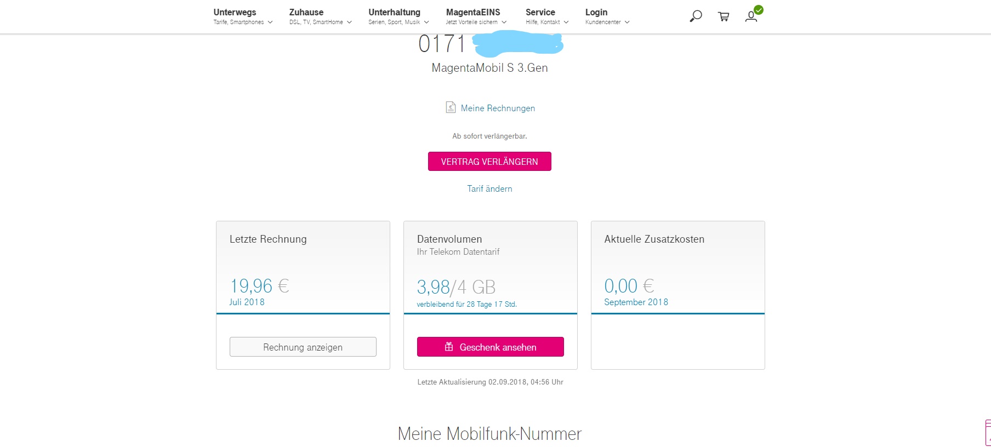The image size is (991, 447).
Task: Expand the Service menu chevron
Action: coord(566,22)
